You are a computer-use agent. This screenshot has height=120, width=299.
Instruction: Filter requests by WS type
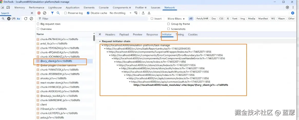(x=273, y=19)
